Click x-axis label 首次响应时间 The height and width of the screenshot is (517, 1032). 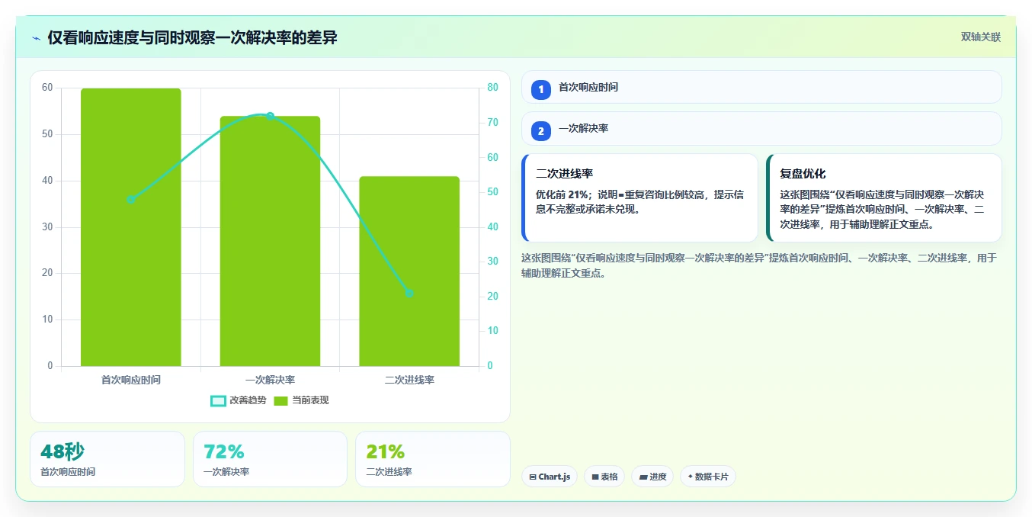(131, 380)
